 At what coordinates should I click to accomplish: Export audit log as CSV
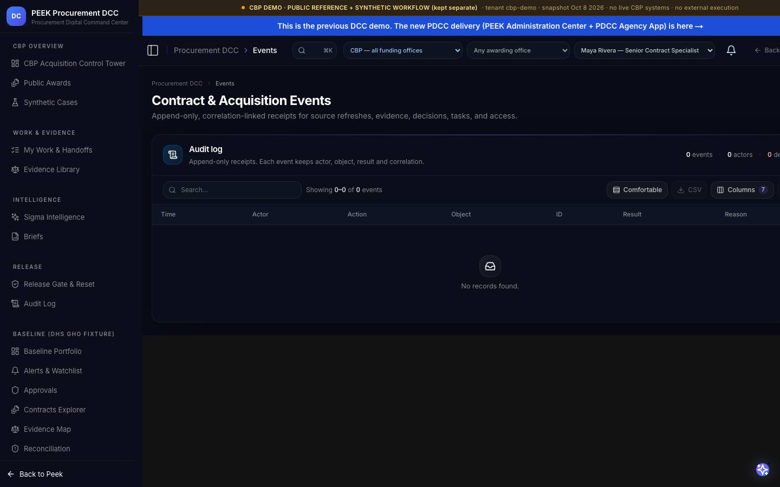tap(690, 190)
